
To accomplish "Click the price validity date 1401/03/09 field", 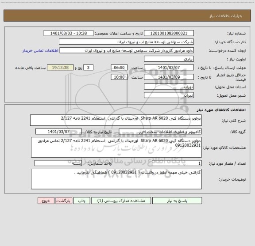I will pyautogui.click(x=169, y=77).
